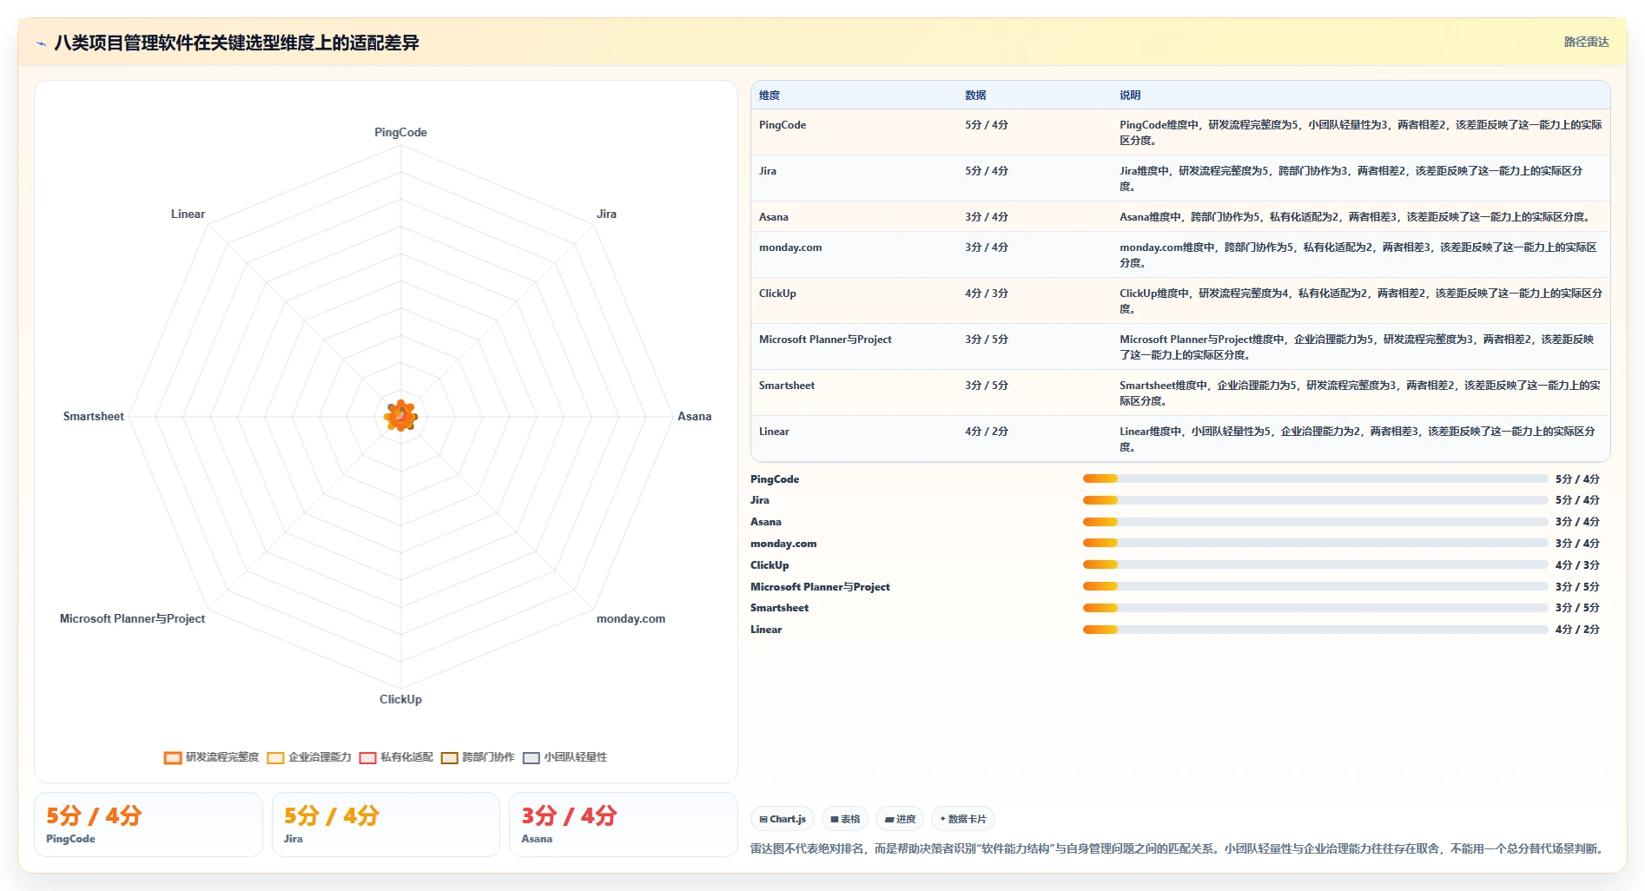Viewport: 1645px width, 891px height.
Task: Click the 数据 table column header
Action: 975,96
